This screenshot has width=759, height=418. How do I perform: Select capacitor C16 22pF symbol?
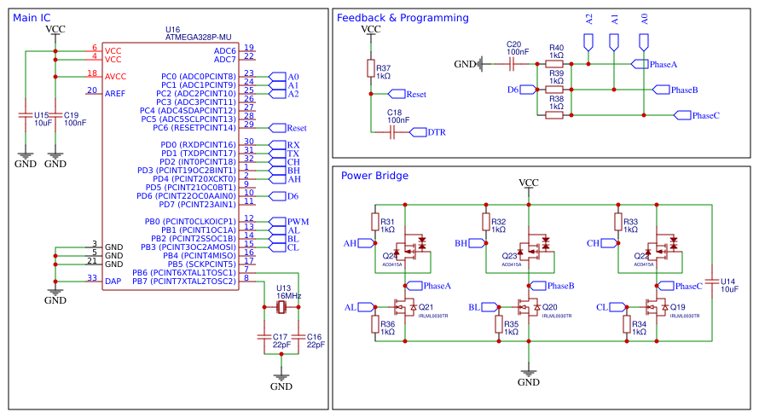298,336
